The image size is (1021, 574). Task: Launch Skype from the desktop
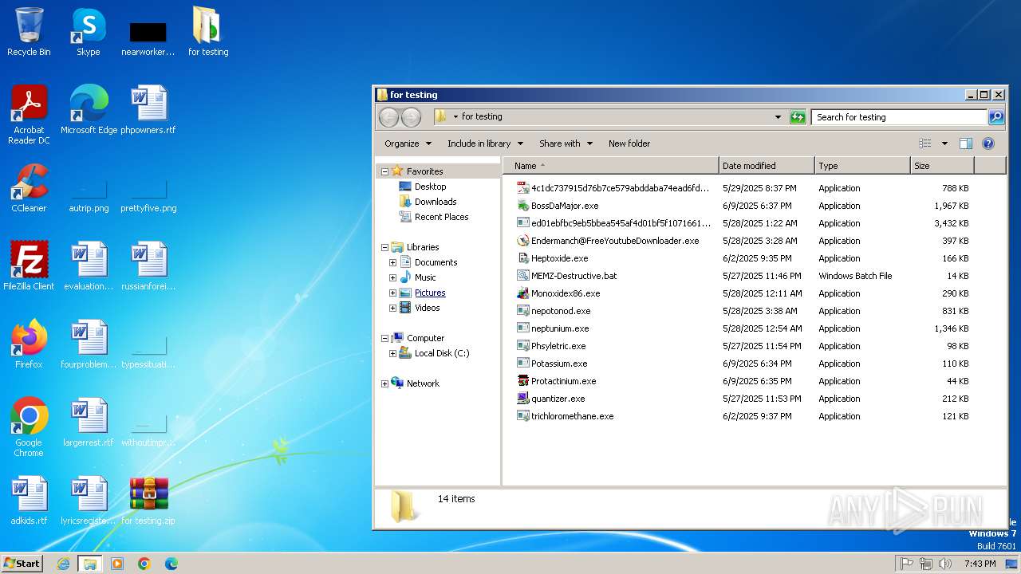click(88, 32)
